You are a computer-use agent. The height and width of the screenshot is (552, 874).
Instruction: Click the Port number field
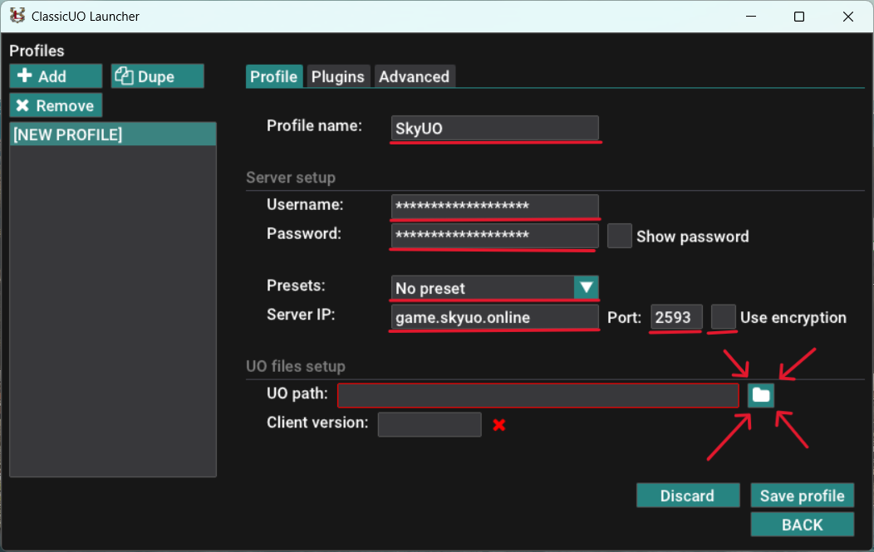pos(676,317)
